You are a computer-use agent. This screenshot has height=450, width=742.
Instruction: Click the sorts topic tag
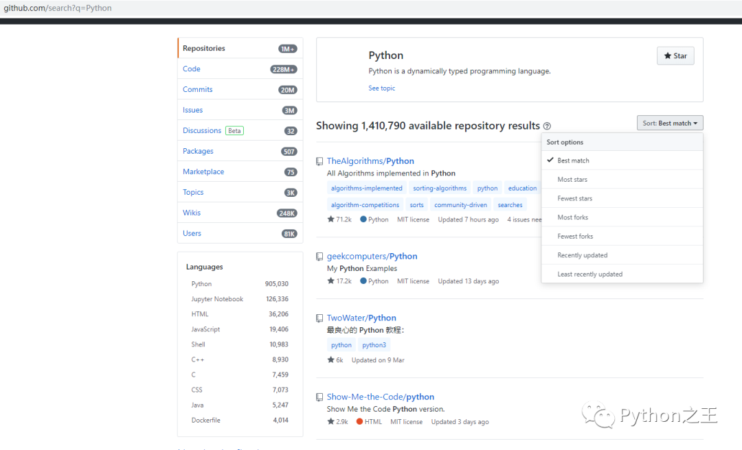point(416,205)
